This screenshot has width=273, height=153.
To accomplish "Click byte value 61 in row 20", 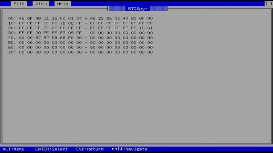I will point(150,28).
